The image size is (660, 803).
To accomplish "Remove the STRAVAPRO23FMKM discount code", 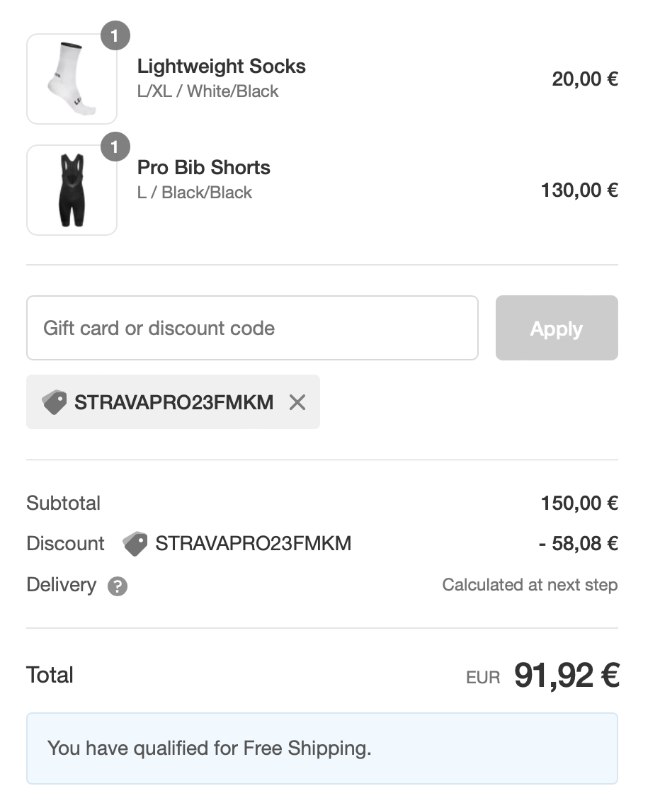I will tap(297, 402).
